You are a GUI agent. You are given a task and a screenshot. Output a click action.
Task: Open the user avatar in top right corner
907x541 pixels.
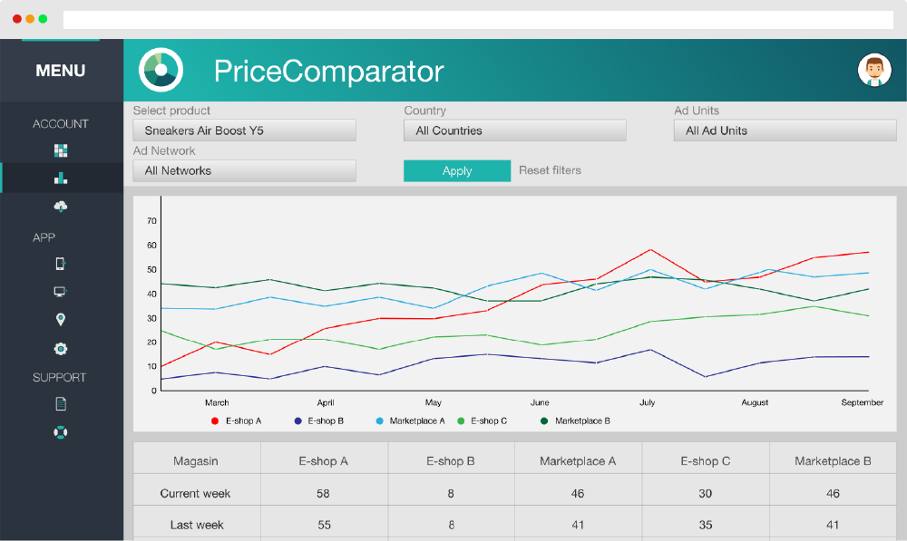pyautogui.click(x=875, y=69)
